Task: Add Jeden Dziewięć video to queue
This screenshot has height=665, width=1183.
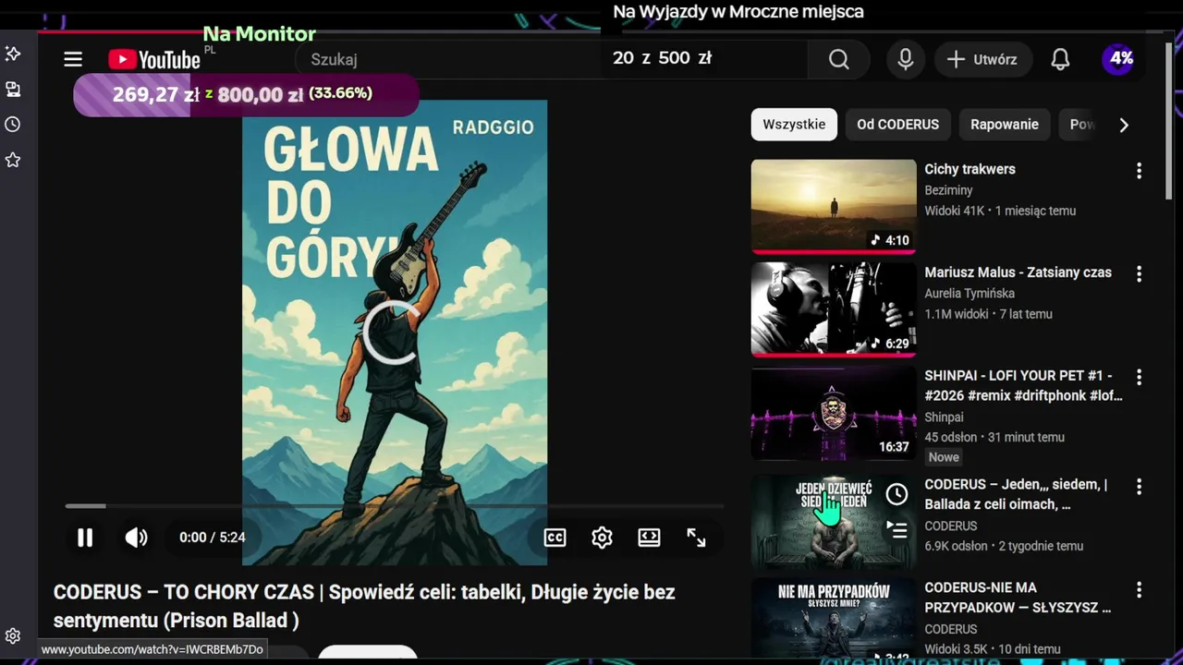Action: [x=896, y=530]
